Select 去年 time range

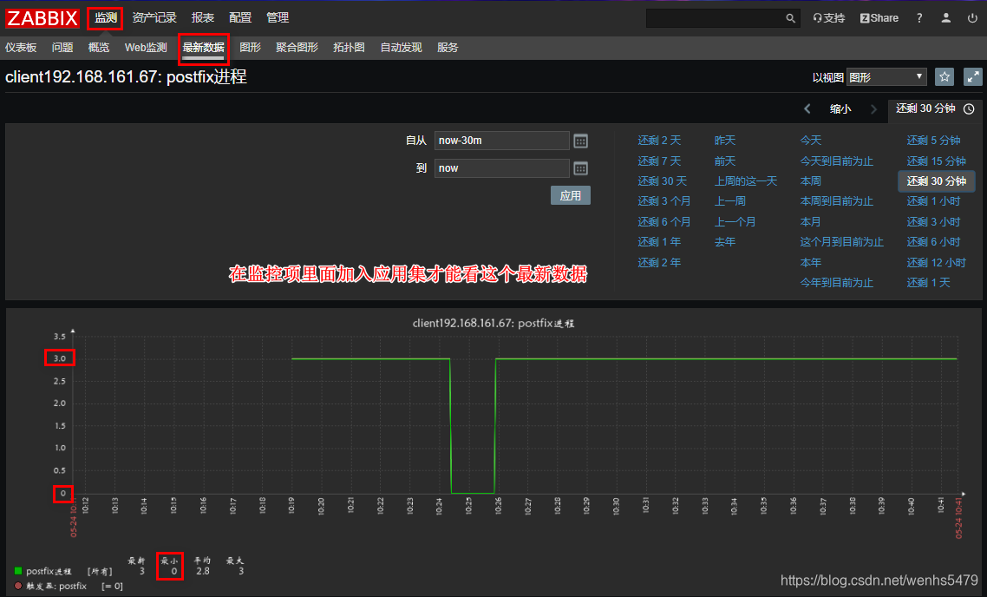pos(725,242)
